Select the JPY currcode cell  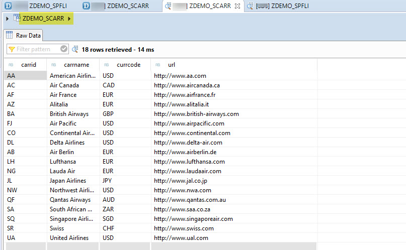pyautogui.click(x=125, y=181)
